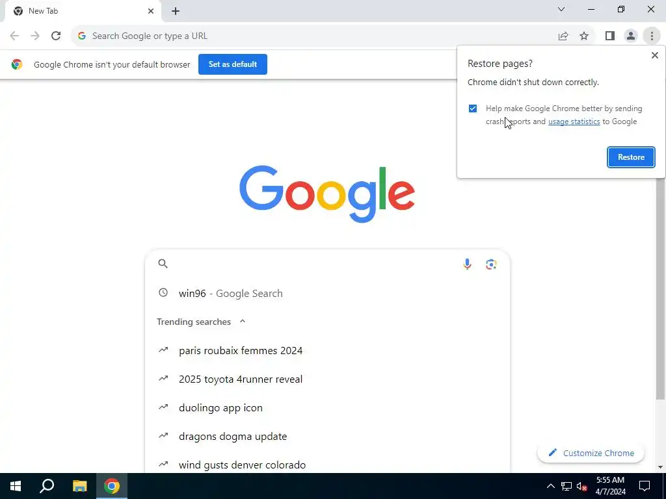
Task: Click the share this page icon
Action: [x=563, y=36]
